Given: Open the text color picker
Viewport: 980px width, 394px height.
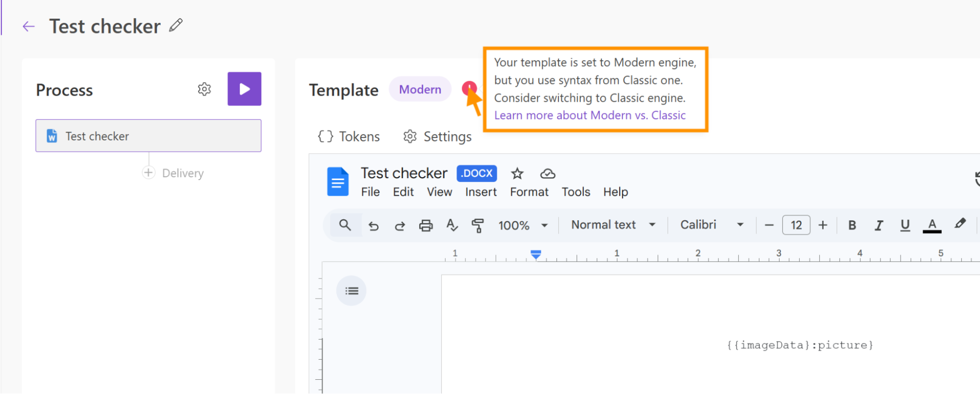Looking at the screenshot, I should coord(932,225).
